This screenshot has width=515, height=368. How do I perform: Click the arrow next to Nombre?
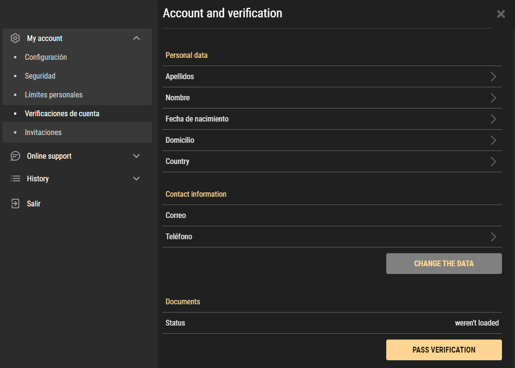(493, 98)
